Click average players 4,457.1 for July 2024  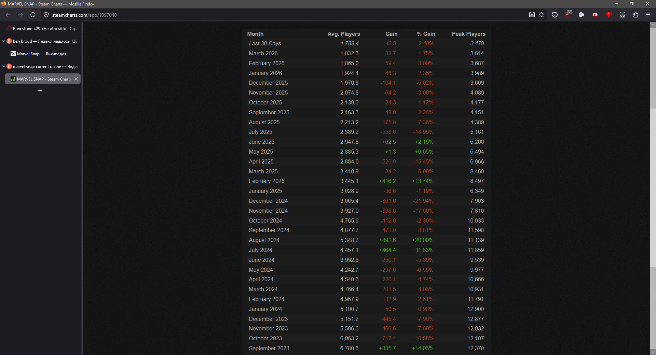click(349, 250)
